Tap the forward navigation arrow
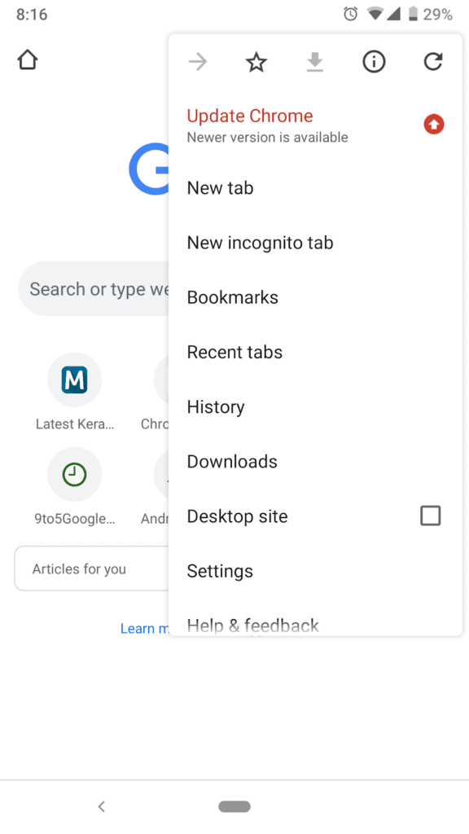 [x=197, y=61]
